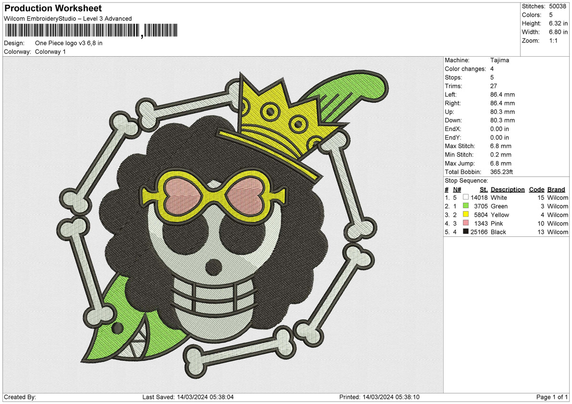Image resolution: width=572 pixels, height=404 pixels.
Task: Click the 'Created By:' footer label
Action: [x=20, y=397]
